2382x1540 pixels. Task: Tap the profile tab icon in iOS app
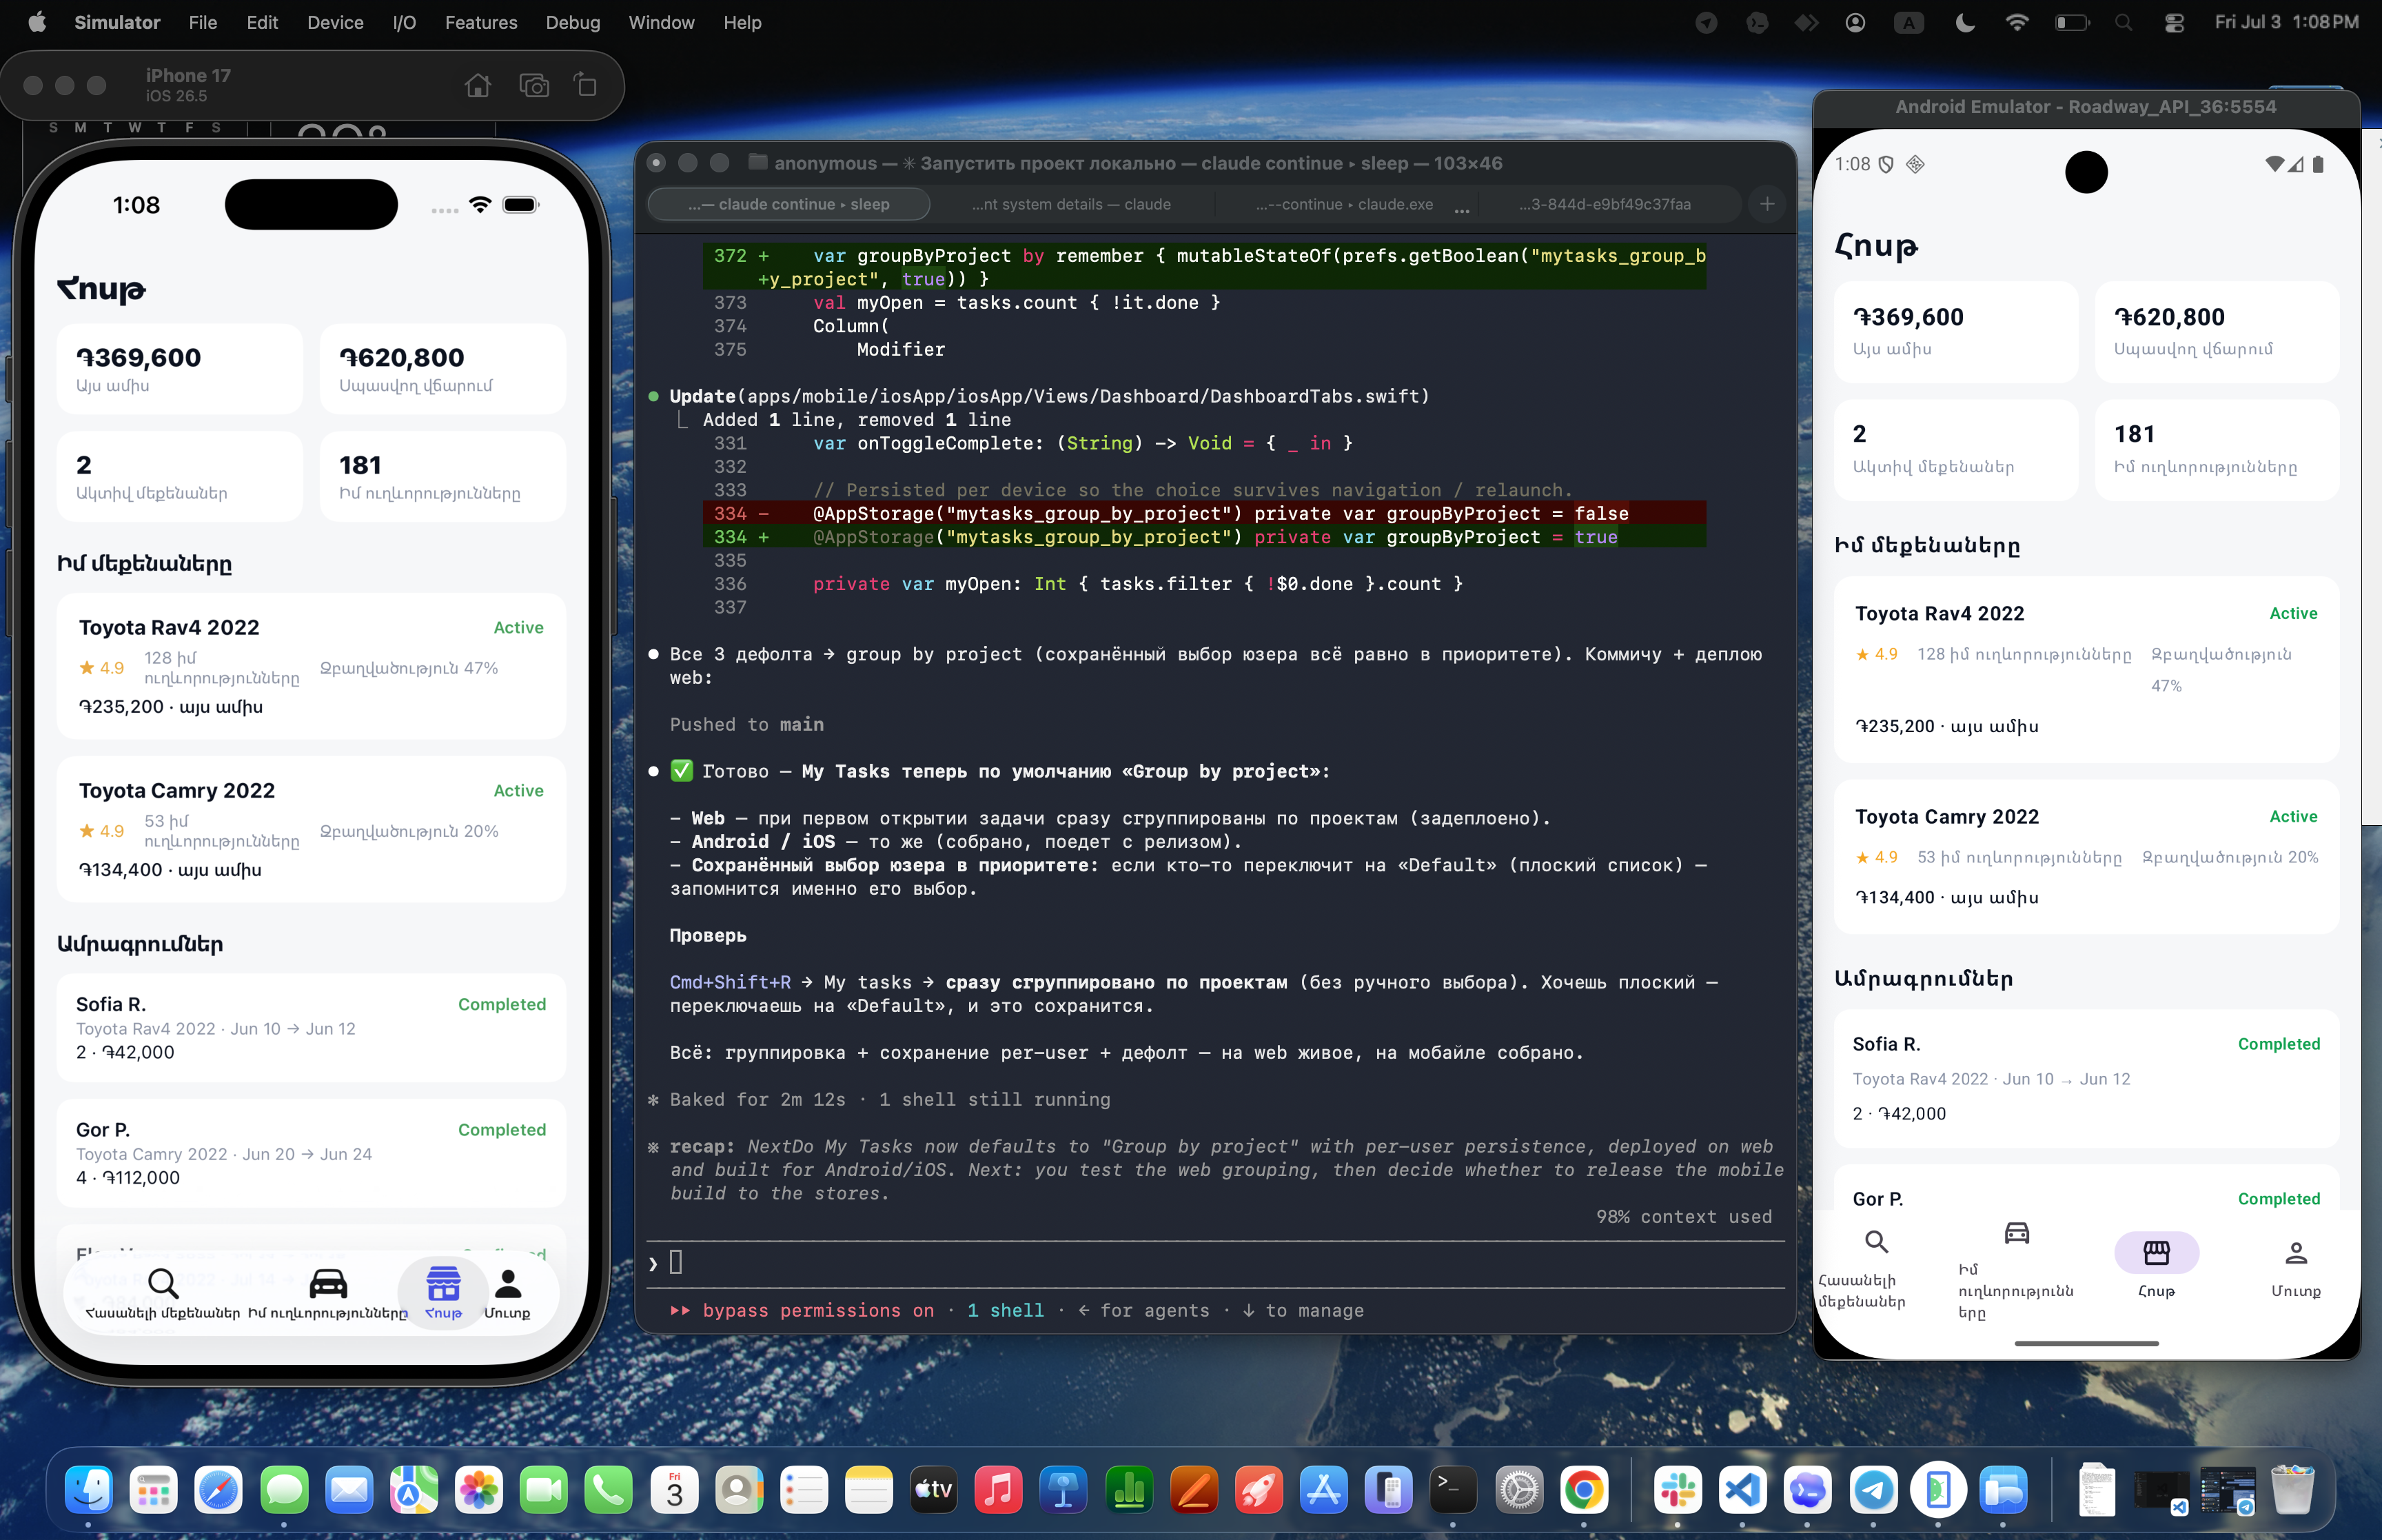[x=508, y=1283]
